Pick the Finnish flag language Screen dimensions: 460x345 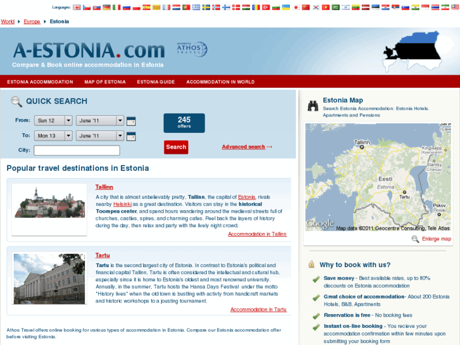coord(226,8)
